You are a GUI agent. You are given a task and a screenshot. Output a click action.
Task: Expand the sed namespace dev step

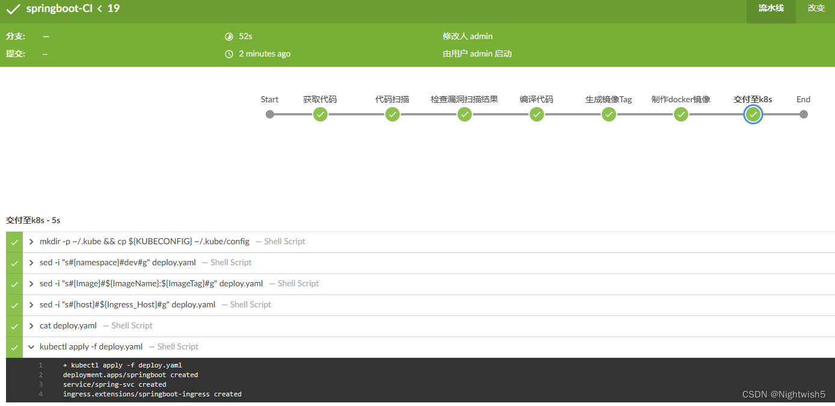[x=31, y=263]
